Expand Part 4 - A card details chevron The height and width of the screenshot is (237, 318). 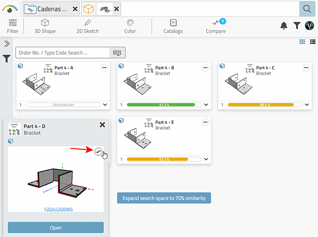coord(105,105)
